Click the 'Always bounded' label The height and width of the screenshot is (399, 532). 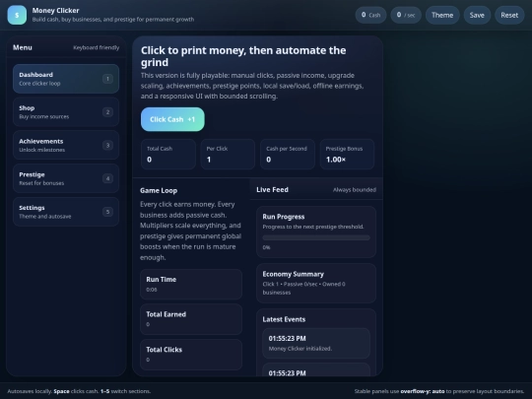[355, 190]
